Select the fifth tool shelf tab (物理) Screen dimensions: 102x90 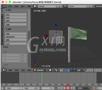2,35
